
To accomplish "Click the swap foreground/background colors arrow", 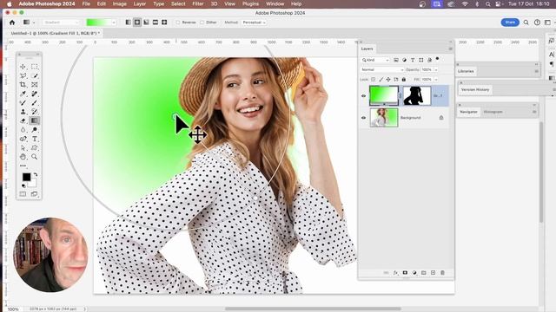I will point(36,175).
